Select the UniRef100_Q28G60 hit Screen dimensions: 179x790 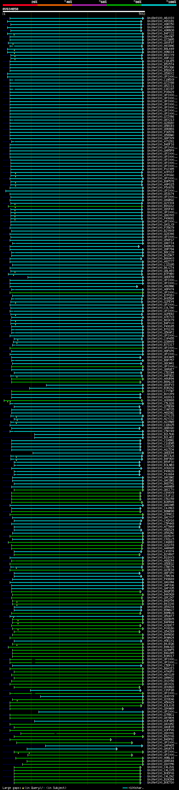[x=161, y=123]
